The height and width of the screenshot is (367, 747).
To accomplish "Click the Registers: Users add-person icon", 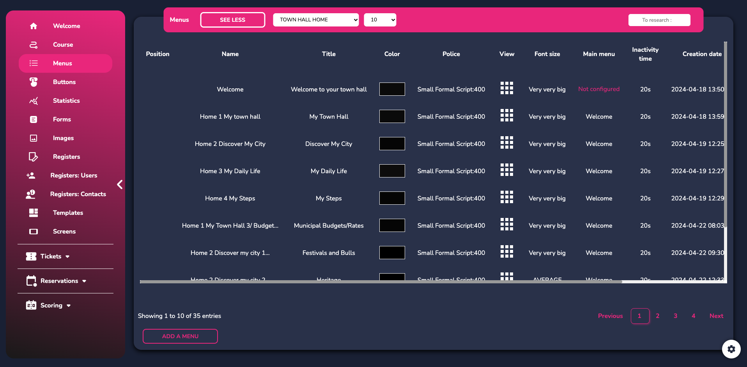I will [31, 176].
